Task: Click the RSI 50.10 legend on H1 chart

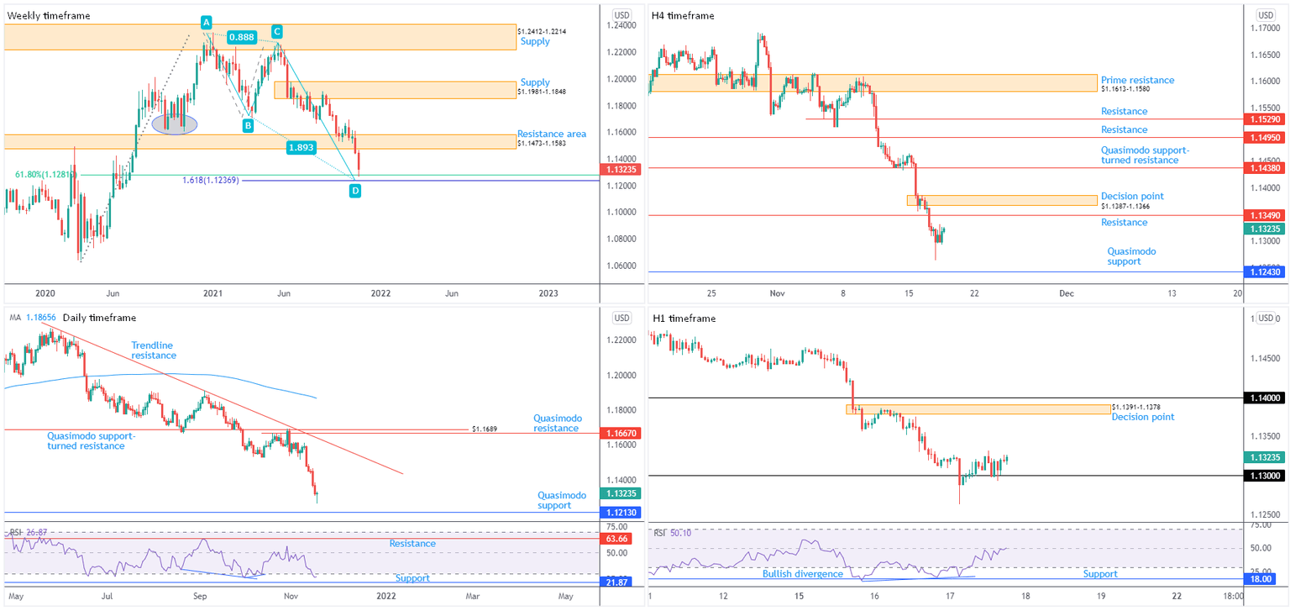Action: 673,532
